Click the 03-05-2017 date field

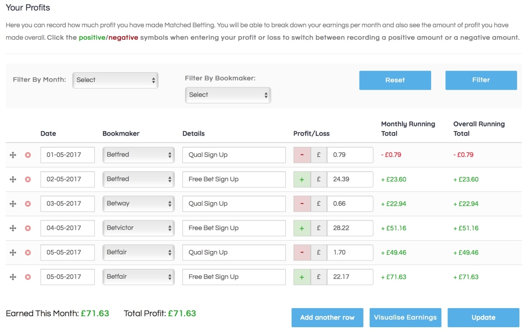[x=68, y=204]
